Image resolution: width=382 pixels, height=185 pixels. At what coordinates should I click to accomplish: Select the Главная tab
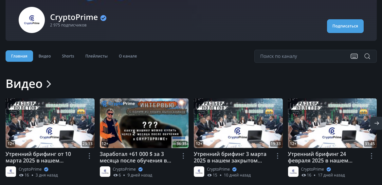(19, 56)
